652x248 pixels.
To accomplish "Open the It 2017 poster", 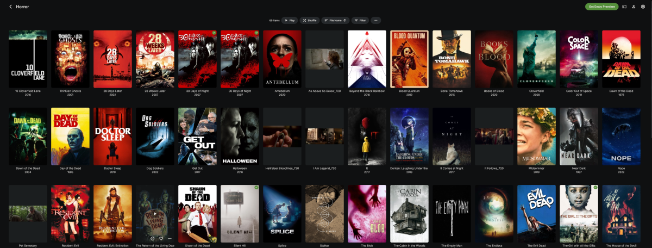I will (367, 136).
